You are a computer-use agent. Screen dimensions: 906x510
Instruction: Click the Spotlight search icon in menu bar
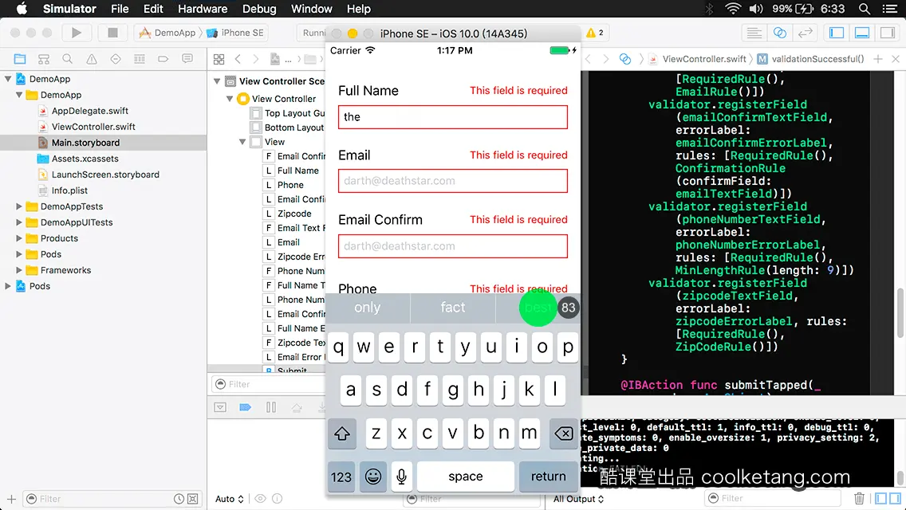point(865,9)
